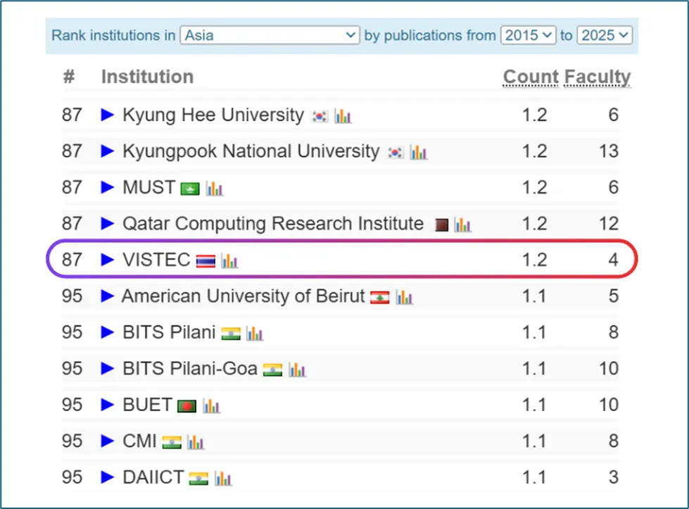
Task: Click the Institution column header
Action: [x=148, y=77]
